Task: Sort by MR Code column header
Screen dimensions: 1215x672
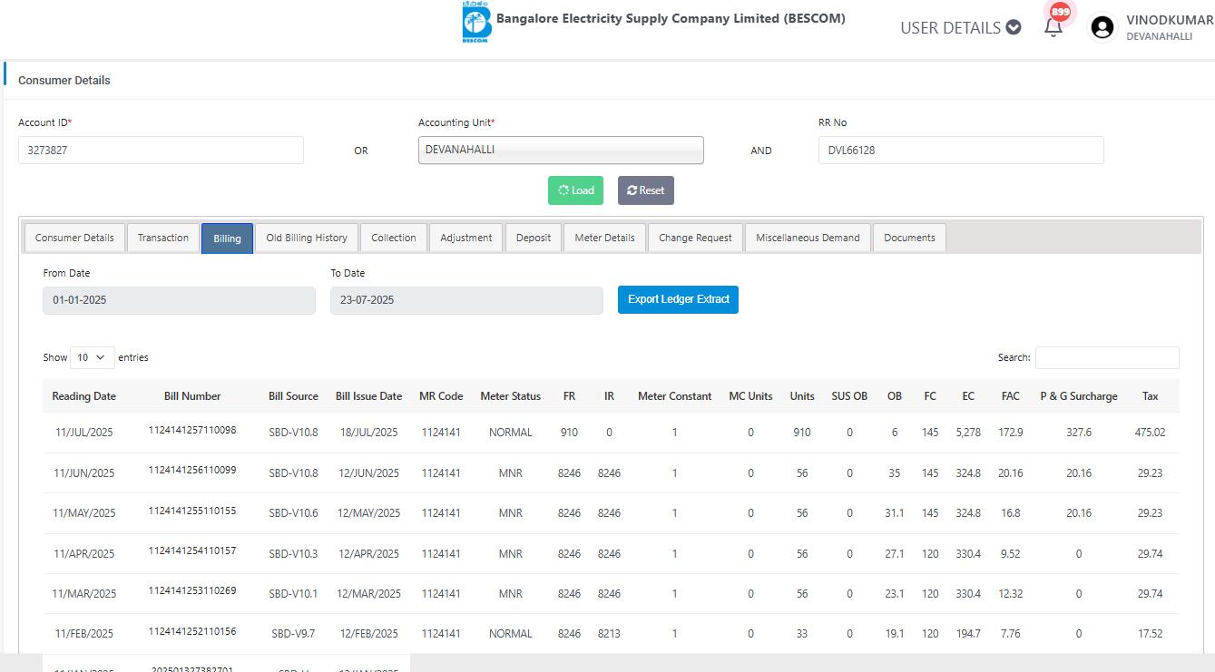Action: (x=441, y=396)
